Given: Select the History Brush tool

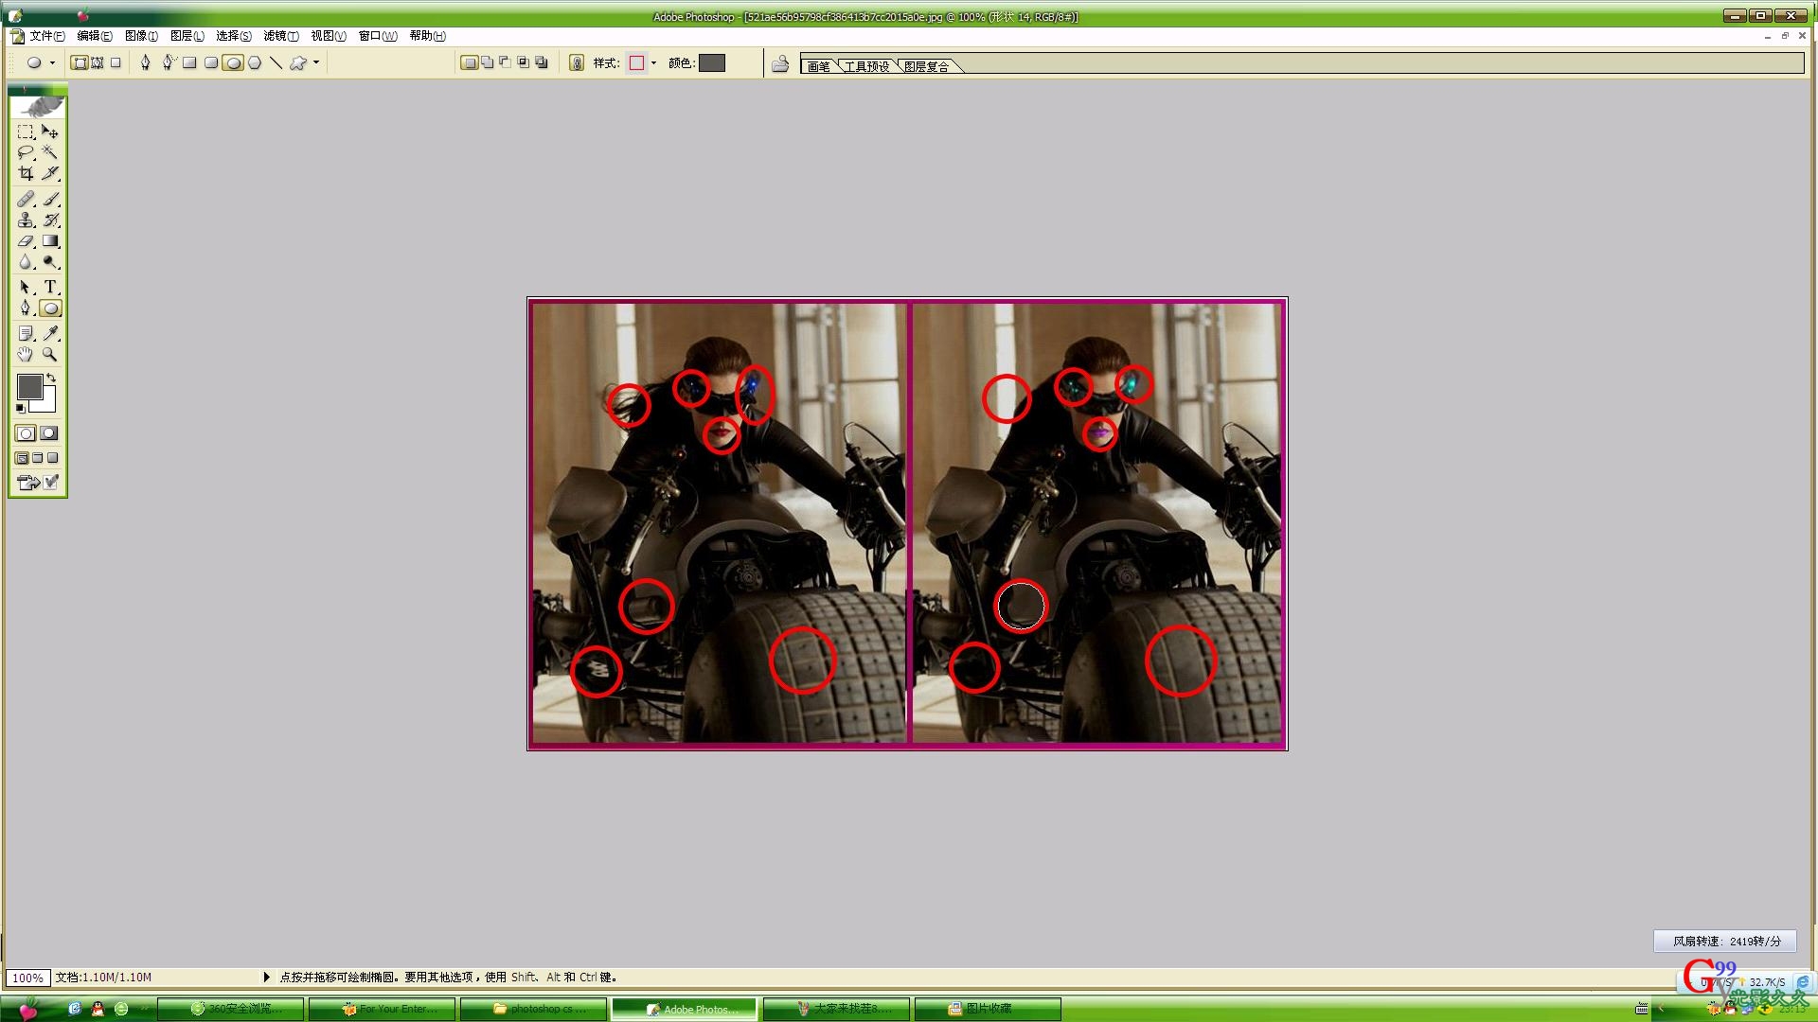Looking at the screenshot, I should (x=50, y=220).
